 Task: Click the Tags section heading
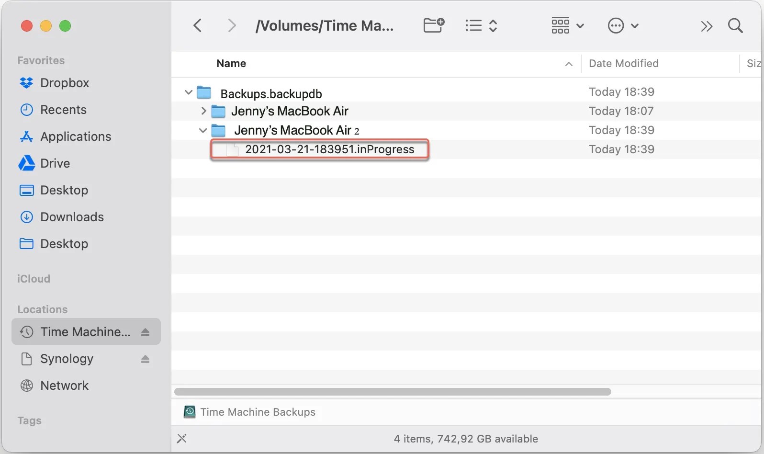click(29, 420)
